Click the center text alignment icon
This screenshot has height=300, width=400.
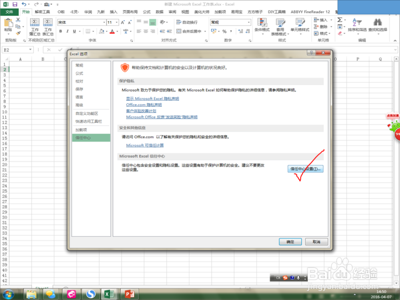(146, 31)
